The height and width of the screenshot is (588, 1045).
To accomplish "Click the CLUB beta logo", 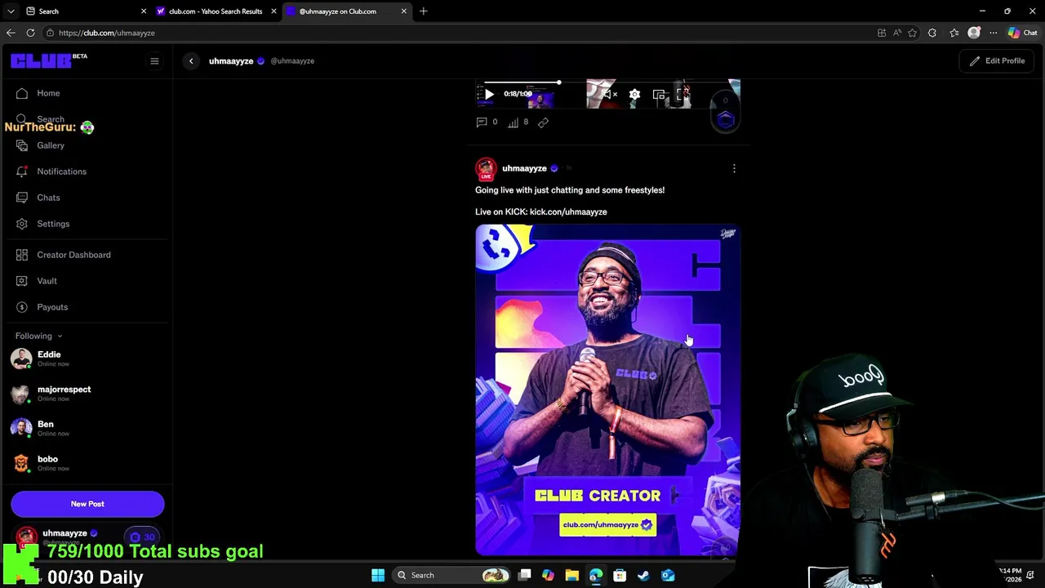I will pos(49,61).
